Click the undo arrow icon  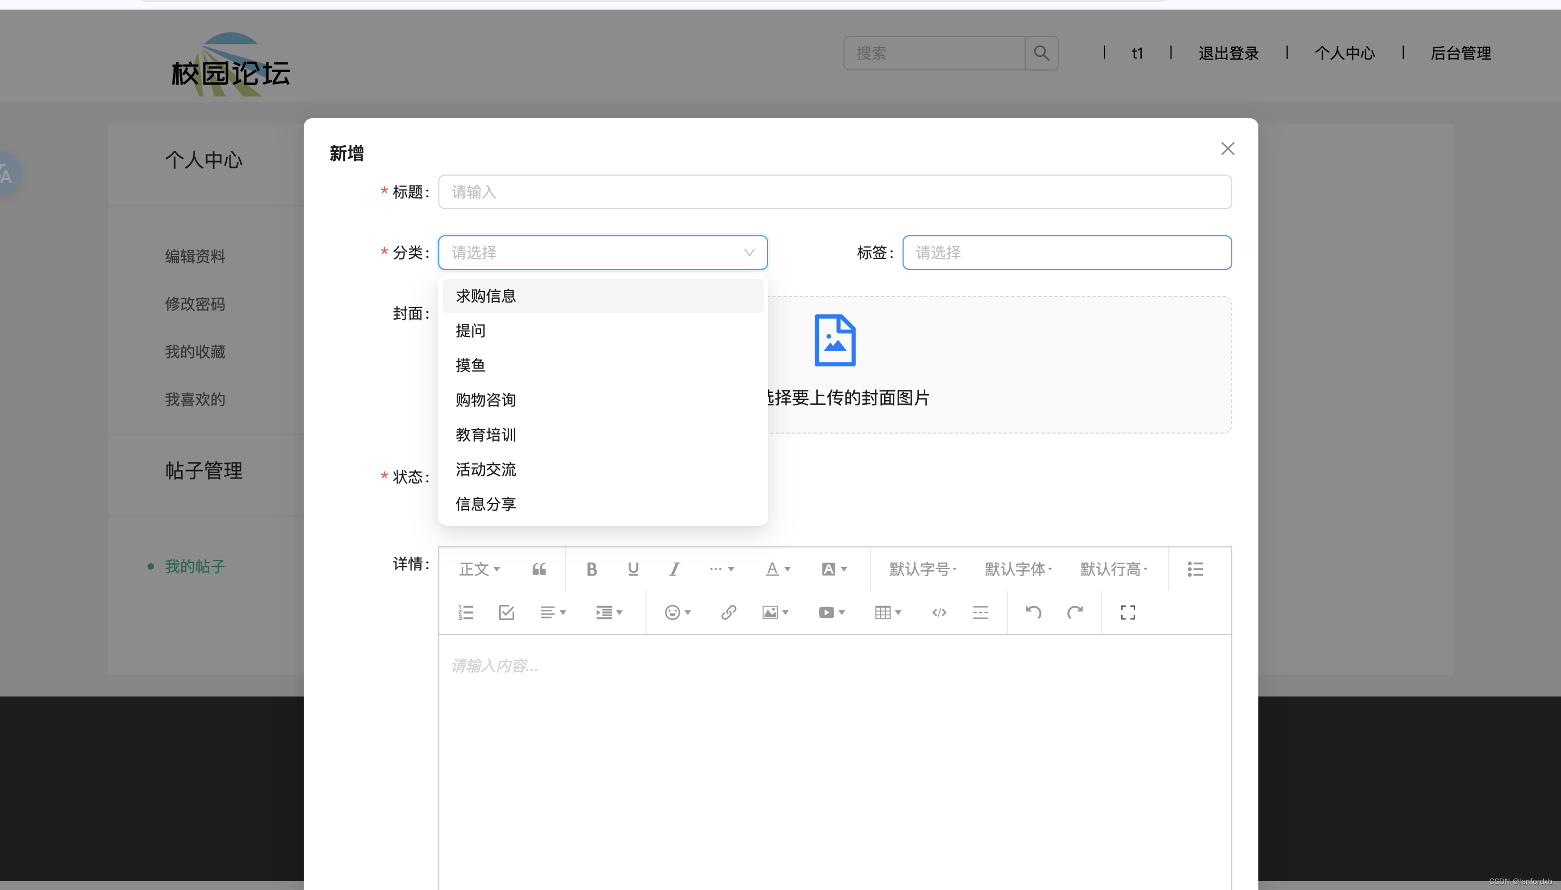coord(1033,612)
